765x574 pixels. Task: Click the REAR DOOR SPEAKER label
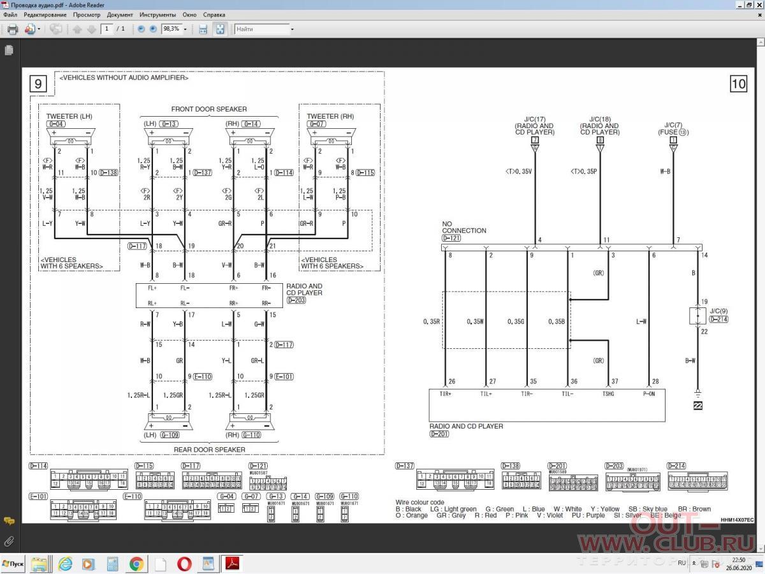(210, 450)
